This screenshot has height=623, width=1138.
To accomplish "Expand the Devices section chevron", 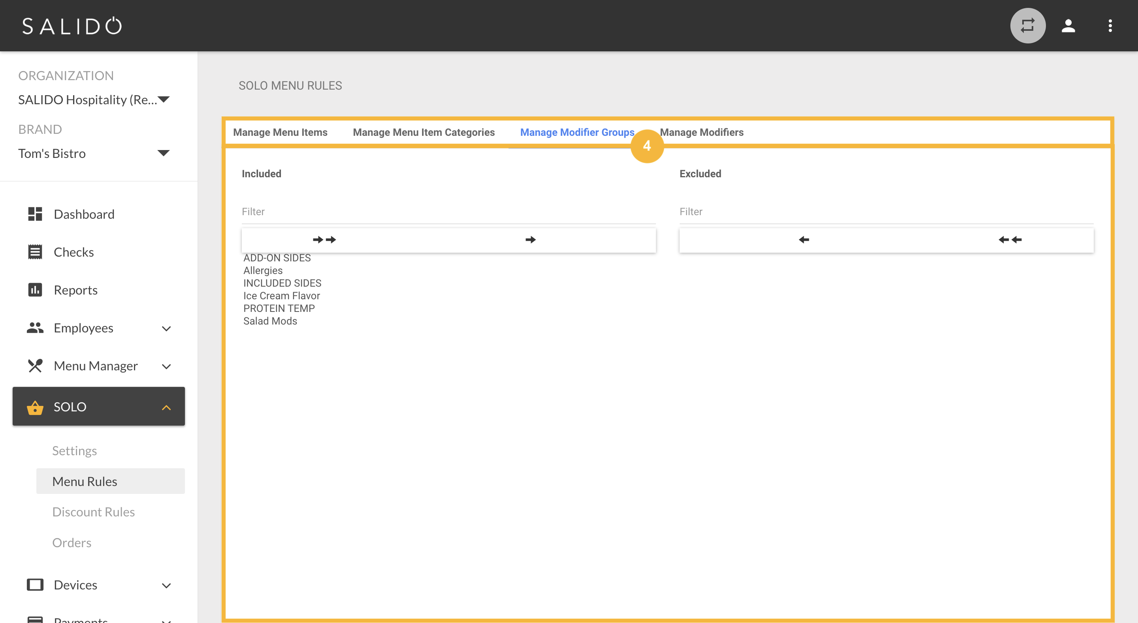I will pos(166,585).
